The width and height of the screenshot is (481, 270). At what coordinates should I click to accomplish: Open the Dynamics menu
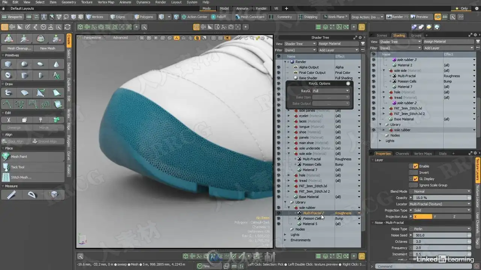[x=143, y=2]
